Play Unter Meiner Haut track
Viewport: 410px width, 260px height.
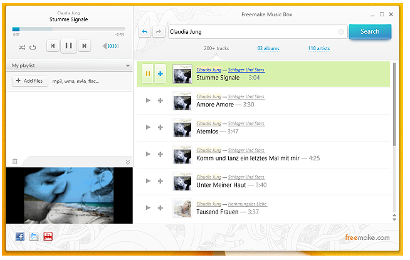coord(148,181)
